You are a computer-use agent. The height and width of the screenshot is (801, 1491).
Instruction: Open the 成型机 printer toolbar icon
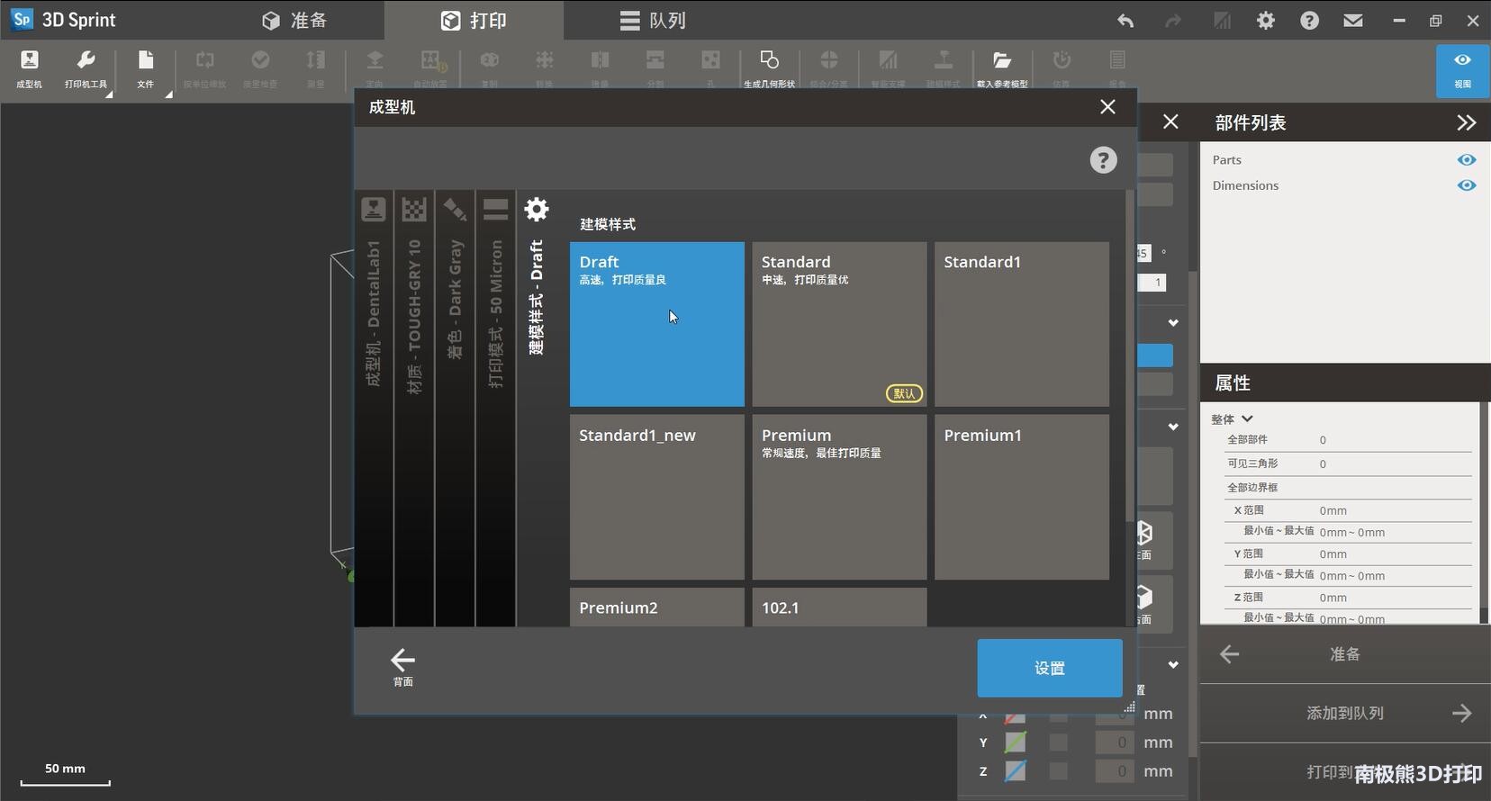(29, 68)
